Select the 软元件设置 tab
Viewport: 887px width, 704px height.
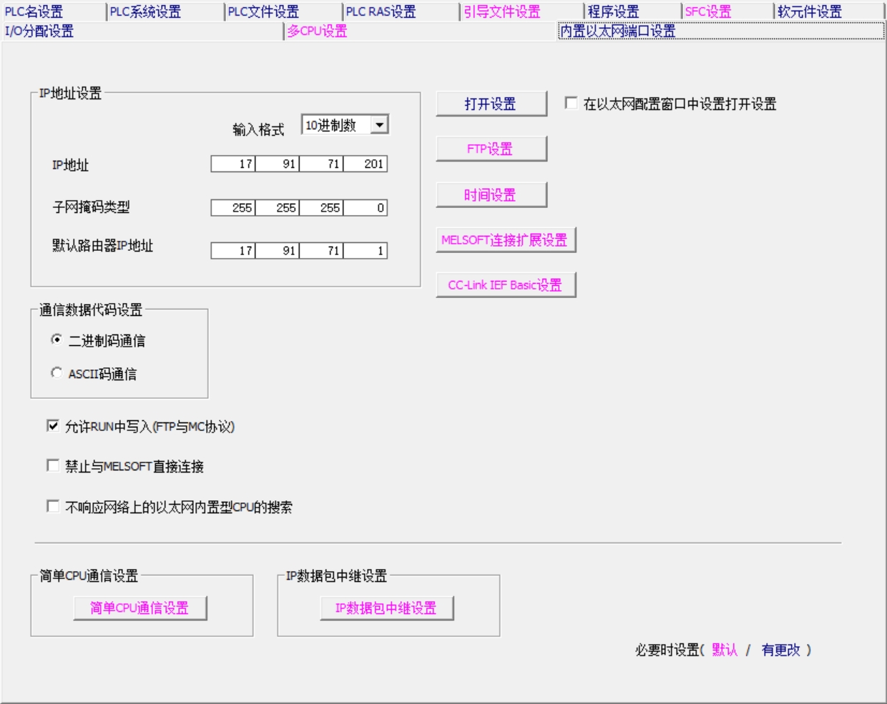tap(810, 11)
